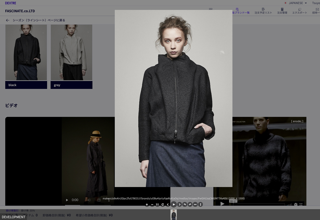Go back to season line sheet page
The image size is (320, 220).
pos(39,20)
